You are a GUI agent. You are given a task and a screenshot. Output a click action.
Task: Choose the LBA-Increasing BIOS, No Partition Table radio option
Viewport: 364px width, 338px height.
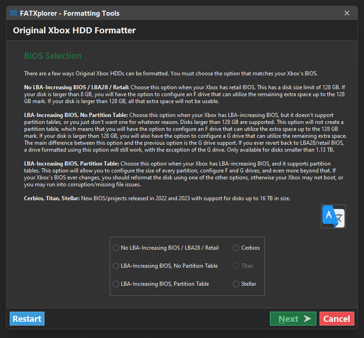click(165, 266)
